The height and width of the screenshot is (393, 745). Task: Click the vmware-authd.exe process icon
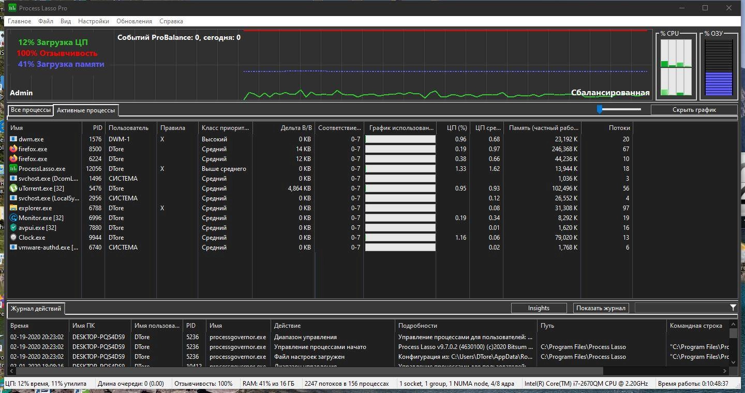tap(13, 248)
